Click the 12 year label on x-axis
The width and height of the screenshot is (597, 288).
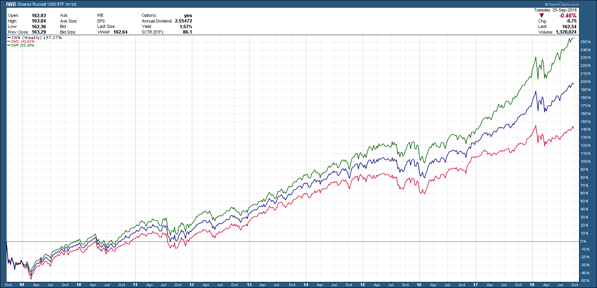192,285
